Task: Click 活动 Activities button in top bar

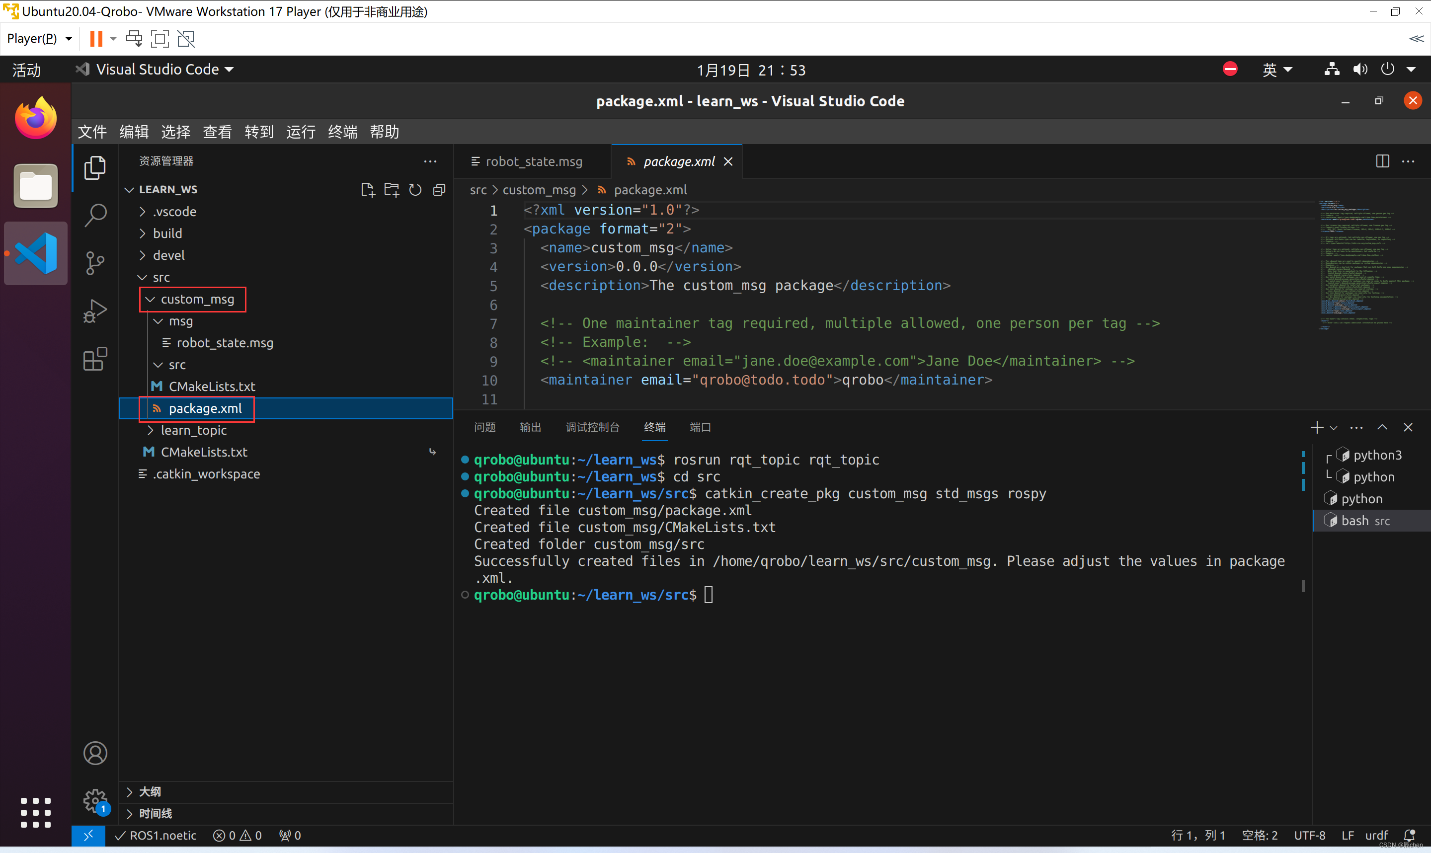Action: tap(26, 70)
